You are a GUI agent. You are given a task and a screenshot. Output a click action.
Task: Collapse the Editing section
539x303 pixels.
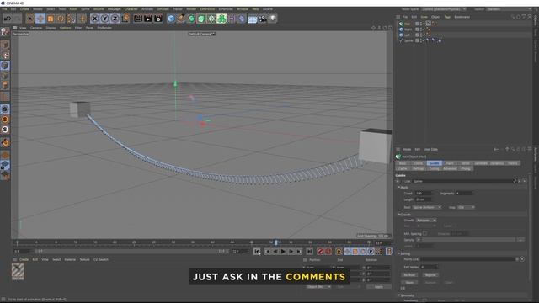pos(404,253)
